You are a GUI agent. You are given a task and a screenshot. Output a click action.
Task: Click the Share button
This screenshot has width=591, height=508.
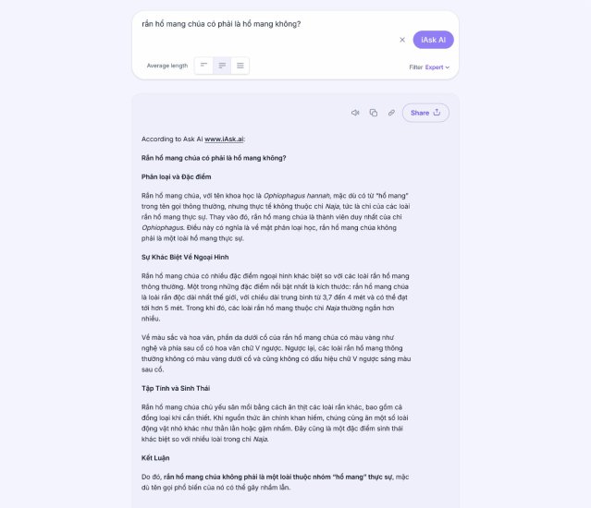tap(425, 113)
